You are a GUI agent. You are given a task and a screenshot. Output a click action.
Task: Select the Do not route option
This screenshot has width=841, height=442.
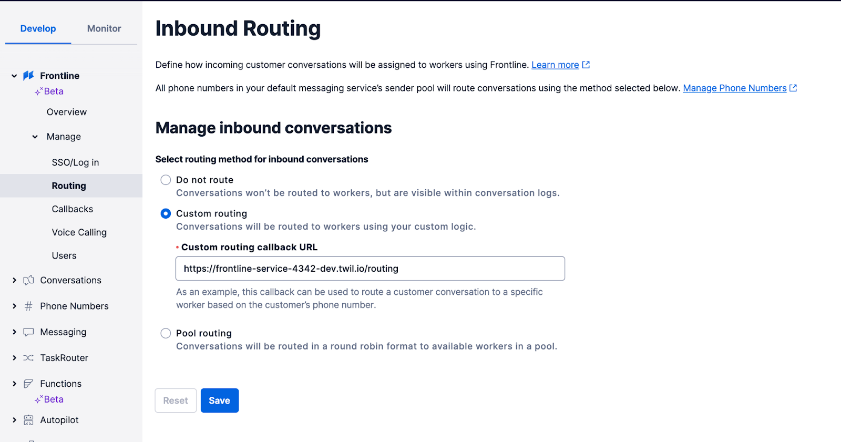(166, 180)
